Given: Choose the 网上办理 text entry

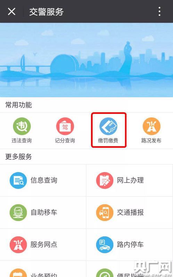Looking at the screenshot, I should click(130, 181).
